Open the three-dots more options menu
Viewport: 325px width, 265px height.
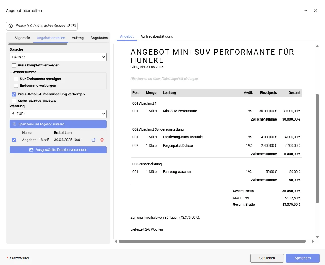coord(305,11)
